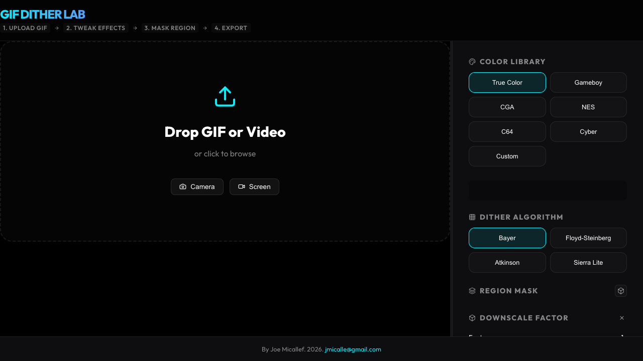Click the upload arrow icon

coord(225,96)
